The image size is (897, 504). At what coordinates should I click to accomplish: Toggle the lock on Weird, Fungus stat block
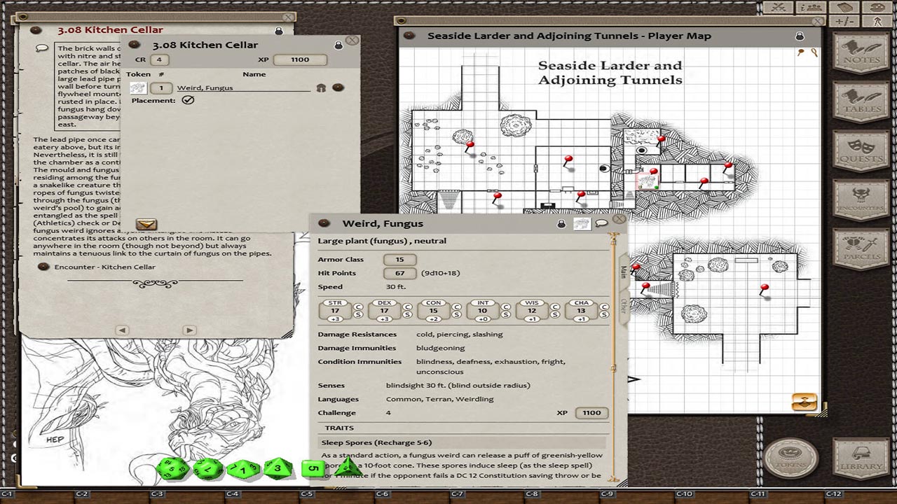pyautogui.click(x=561, y=223)
